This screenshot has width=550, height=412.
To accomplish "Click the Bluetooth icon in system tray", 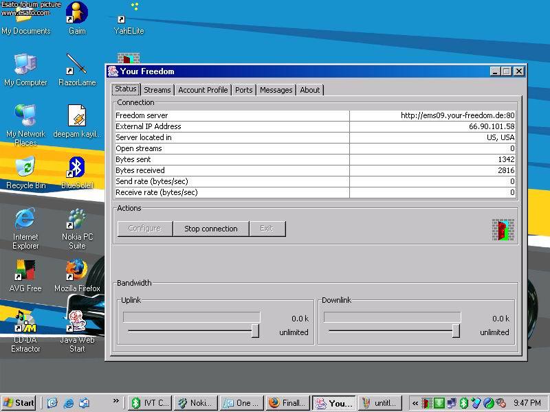I will [463, 403].
